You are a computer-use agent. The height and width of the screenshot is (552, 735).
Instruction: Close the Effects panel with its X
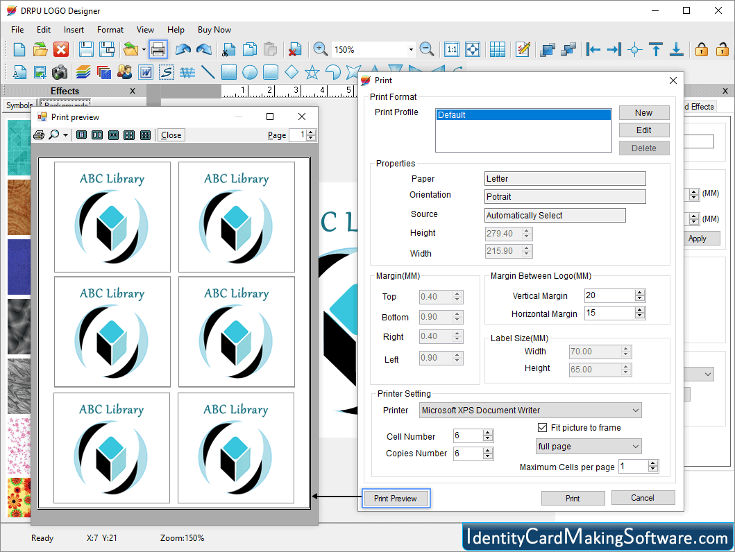(x=133, y=91)
